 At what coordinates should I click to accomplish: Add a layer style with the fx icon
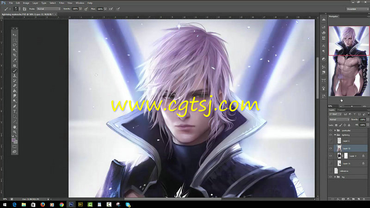338,199
